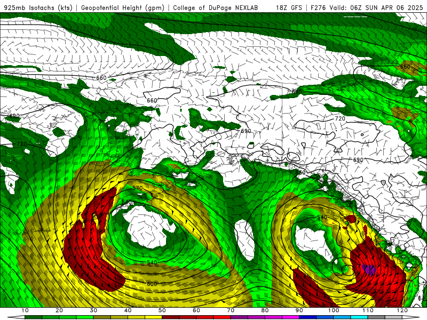Click the brightest green legend swatch
Viewport: 427px width, 320px height.
(x=85, y=317)
